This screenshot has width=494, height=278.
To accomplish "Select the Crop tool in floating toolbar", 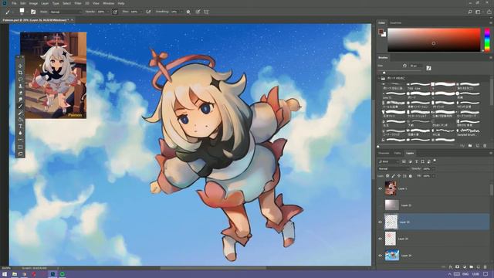I will [21, 73].
